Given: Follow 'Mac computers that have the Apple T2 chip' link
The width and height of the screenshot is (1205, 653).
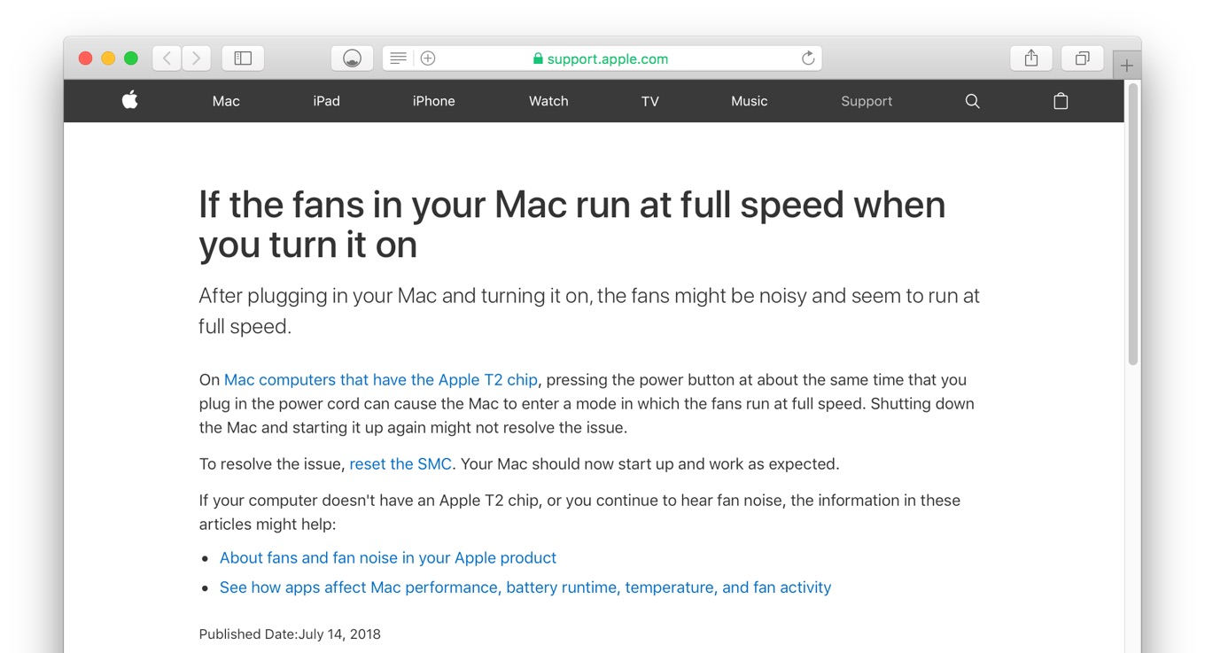Looking at the screenshot, I should click(x=381, y=379).
